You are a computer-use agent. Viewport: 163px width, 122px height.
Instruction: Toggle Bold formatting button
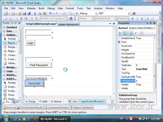(132, 19)
